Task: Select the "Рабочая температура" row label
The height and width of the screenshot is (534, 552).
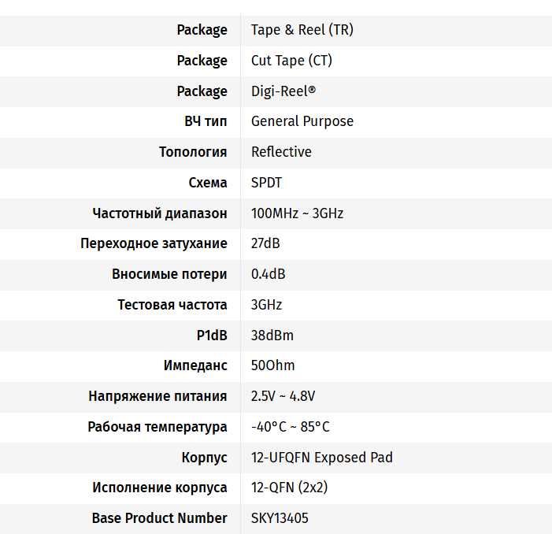Action: click(157, 427)
